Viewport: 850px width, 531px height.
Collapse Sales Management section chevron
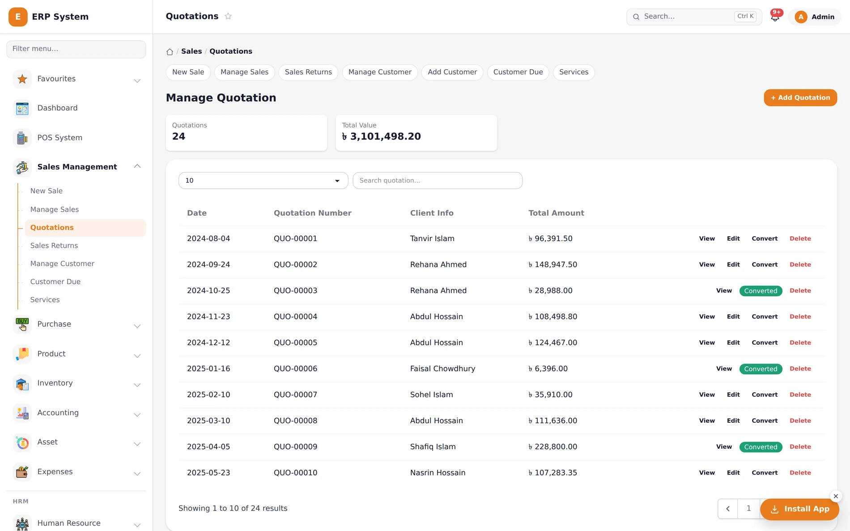(x=137, y=166)
